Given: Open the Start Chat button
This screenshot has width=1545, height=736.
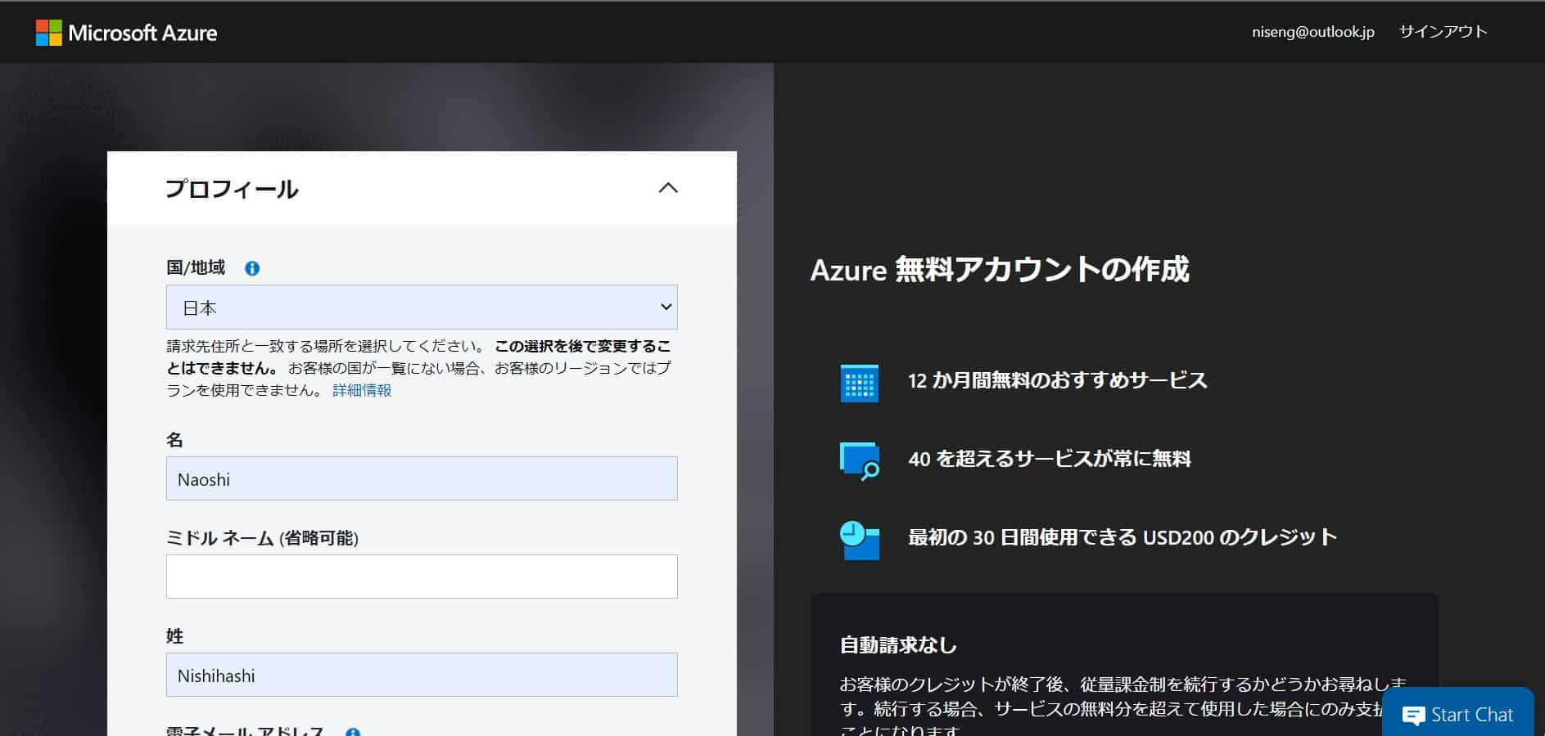Looking at the screenshot, I should [x=1457, y=714].
